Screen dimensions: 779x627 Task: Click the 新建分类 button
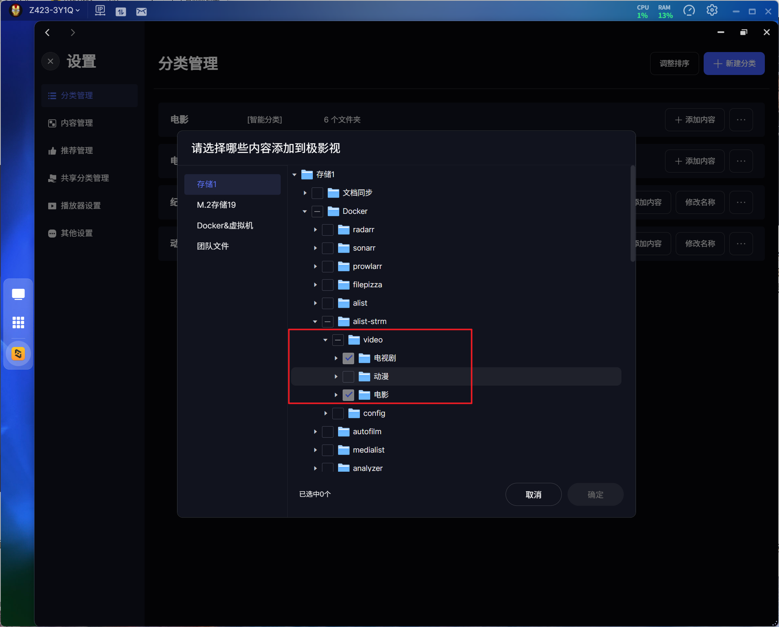[x=734, y=64]
